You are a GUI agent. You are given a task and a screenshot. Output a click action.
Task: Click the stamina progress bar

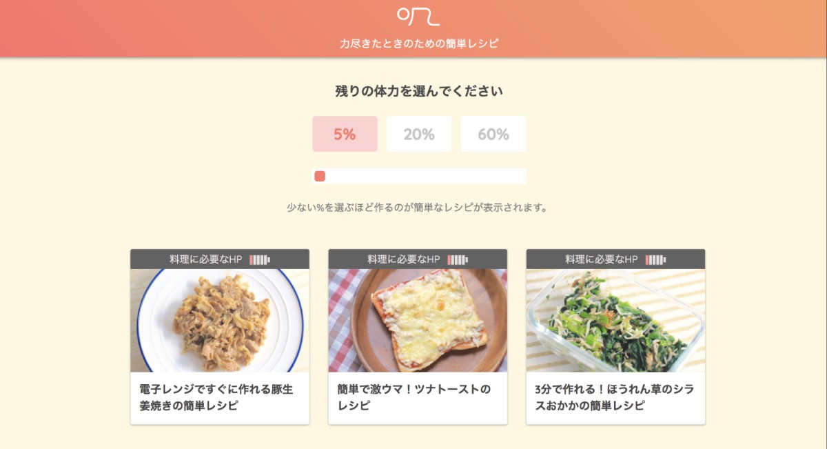pyautogui.click(x=419, y=177)
